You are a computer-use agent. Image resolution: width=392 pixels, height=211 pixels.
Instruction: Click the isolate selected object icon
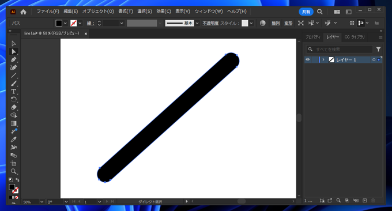(301, 23)
